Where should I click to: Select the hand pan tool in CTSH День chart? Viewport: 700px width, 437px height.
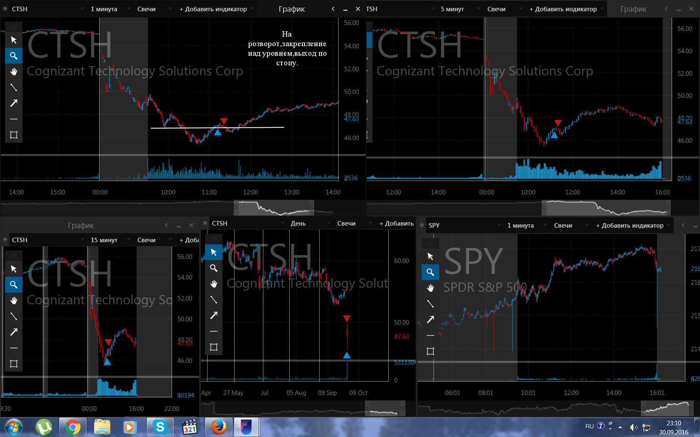click(x=214, y=284)
